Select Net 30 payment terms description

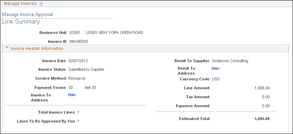90,88
